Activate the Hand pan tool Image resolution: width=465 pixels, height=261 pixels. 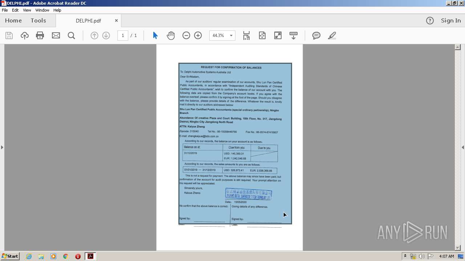coord(171,36)
